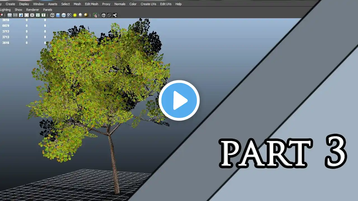Turn on use all lights yellow icon
Screen dimensions: 358x201
(x=75, y=15)
